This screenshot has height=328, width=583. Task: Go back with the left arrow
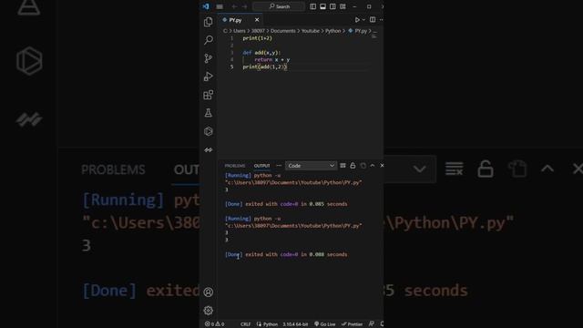point(234,6)
